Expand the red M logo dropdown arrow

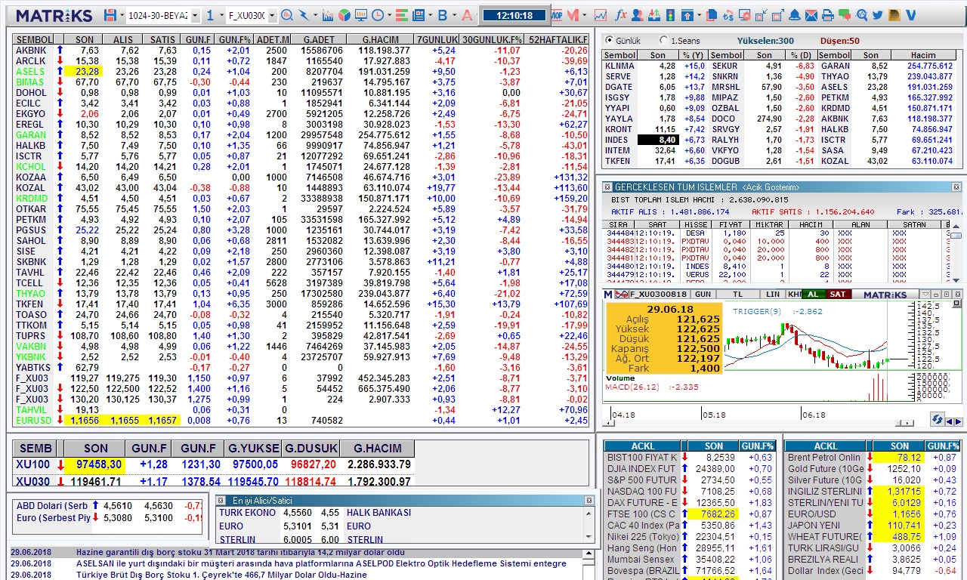(585, 15)
